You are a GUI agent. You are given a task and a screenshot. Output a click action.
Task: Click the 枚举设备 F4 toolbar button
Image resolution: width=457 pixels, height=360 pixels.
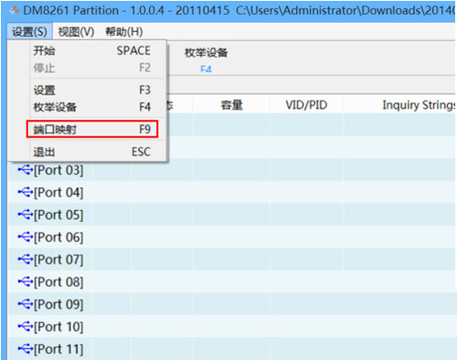click(207, 59)
